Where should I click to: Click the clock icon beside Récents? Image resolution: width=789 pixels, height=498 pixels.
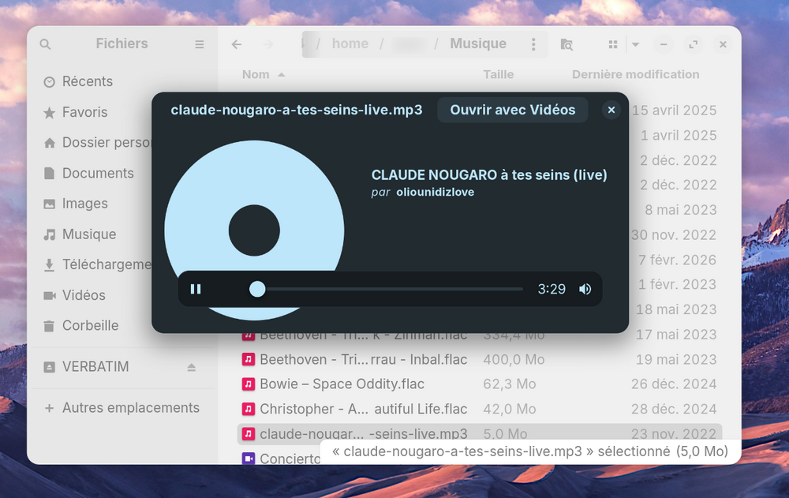(49, 82)
